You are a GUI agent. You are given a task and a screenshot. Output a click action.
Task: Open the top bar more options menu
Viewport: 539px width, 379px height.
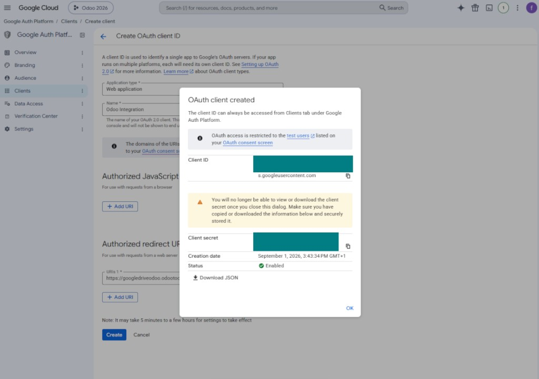tap(517, 8)
